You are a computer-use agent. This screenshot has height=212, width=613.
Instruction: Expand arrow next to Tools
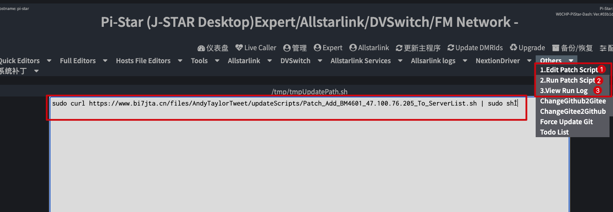pos(217,61)
